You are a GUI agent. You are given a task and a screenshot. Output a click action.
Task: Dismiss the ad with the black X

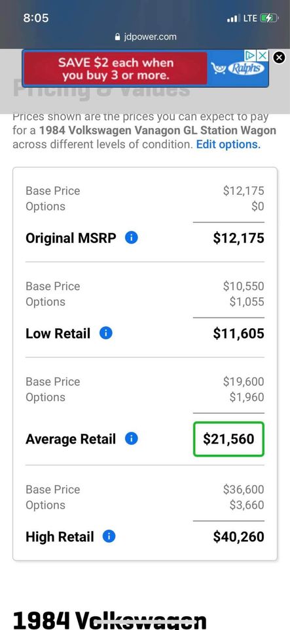pos(279,58)
